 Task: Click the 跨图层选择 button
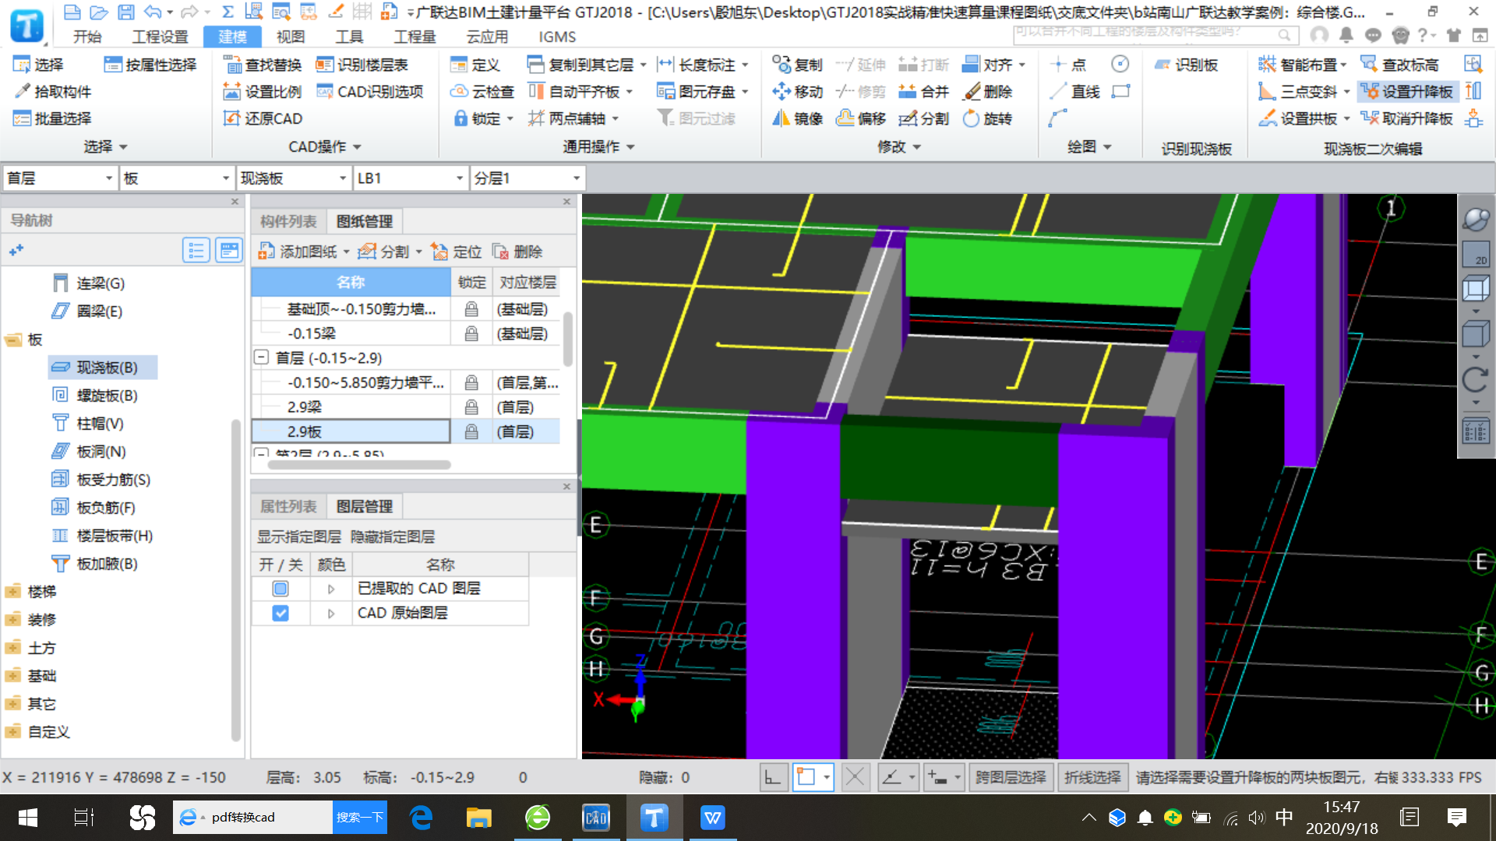(x=1011, y=777)
